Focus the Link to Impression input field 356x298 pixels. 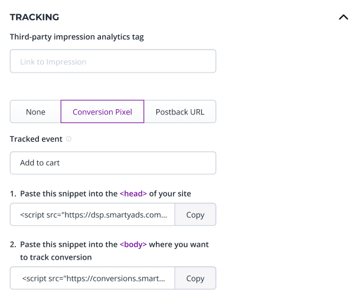click(x=113, y=61)
